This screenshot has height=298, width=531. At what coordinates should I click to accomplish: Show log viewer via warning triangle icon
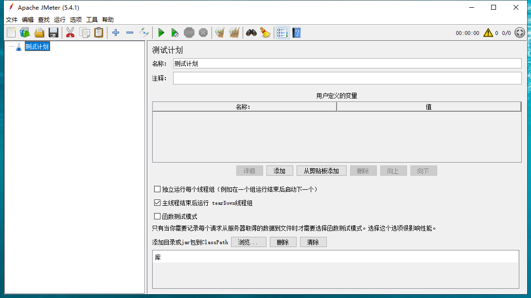coord(488,33)
